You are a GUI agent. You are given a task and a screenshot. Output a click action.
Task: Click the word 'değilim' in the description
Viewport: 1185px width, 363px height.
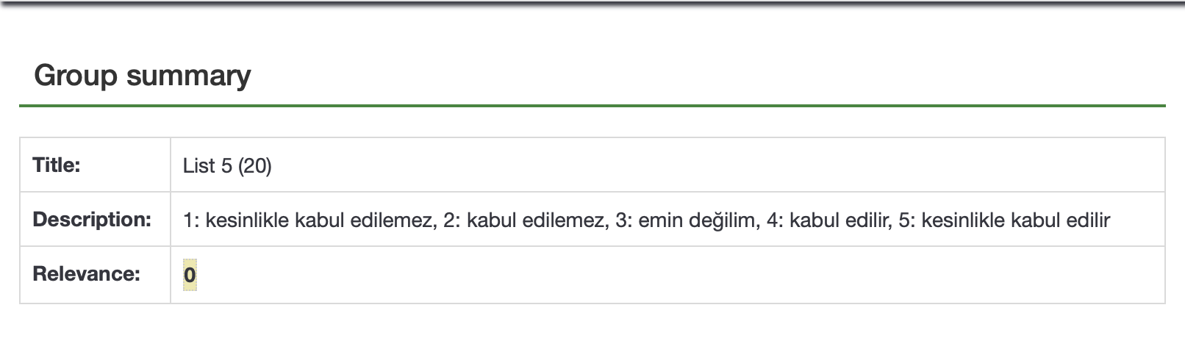click(724, 220)
